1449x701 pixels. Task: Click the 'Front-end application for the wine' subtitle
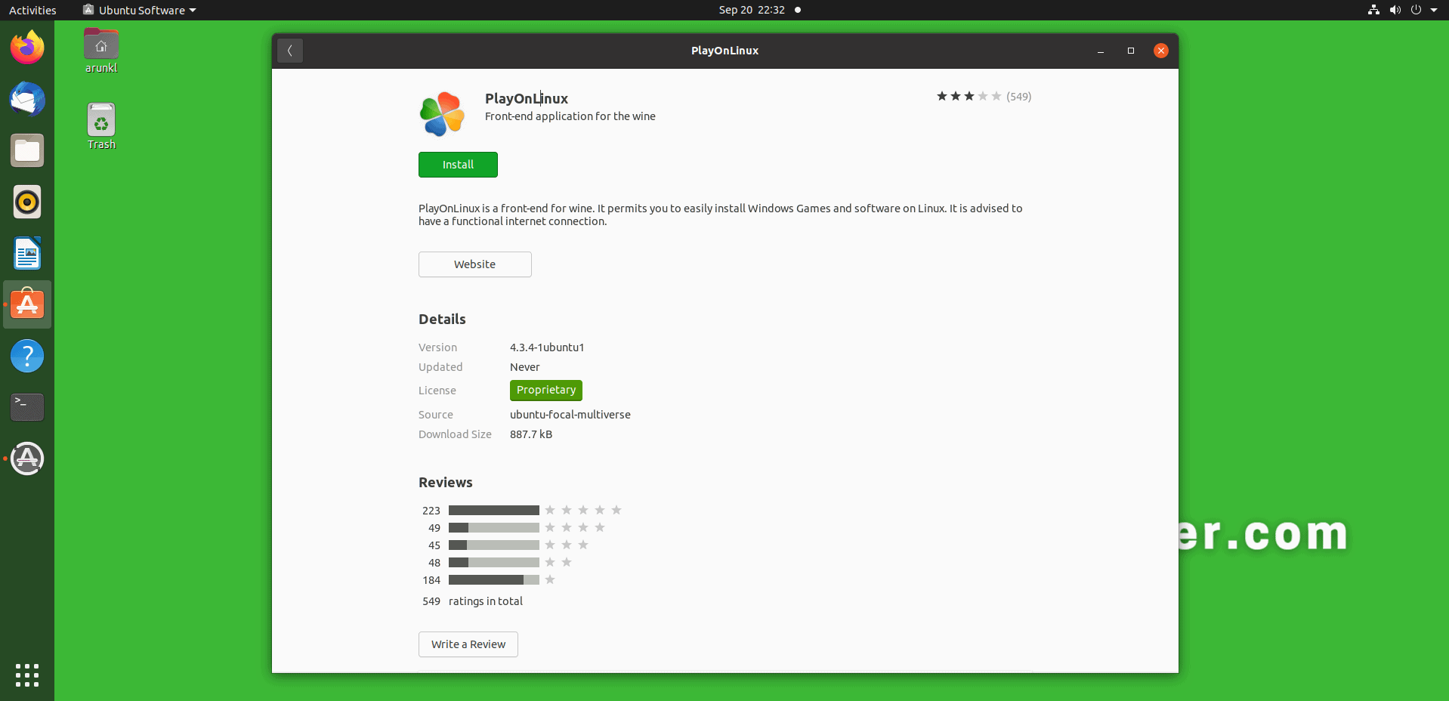pyautogui.click(x=570, y=116)
